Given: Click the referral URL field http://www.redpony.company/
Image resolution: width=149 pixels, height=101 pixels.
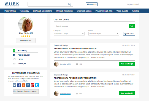Looking at the screenshot, I should coord(26,91).
